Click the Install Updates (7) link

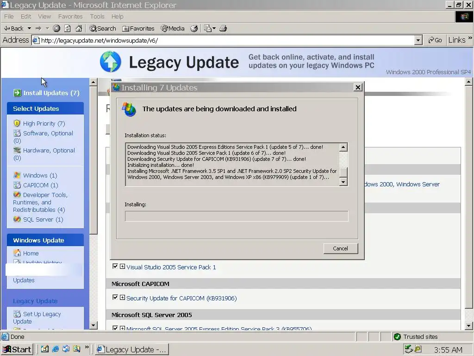click(x=51, y=93)
